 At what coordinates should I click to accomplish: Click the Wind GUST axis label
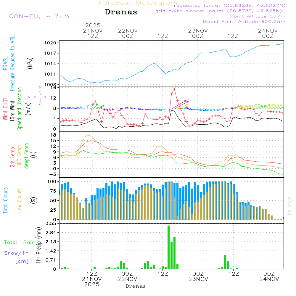tap(5, 110)
